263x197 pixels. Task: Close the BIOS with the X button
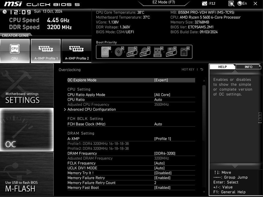click(x=255, y=4)
